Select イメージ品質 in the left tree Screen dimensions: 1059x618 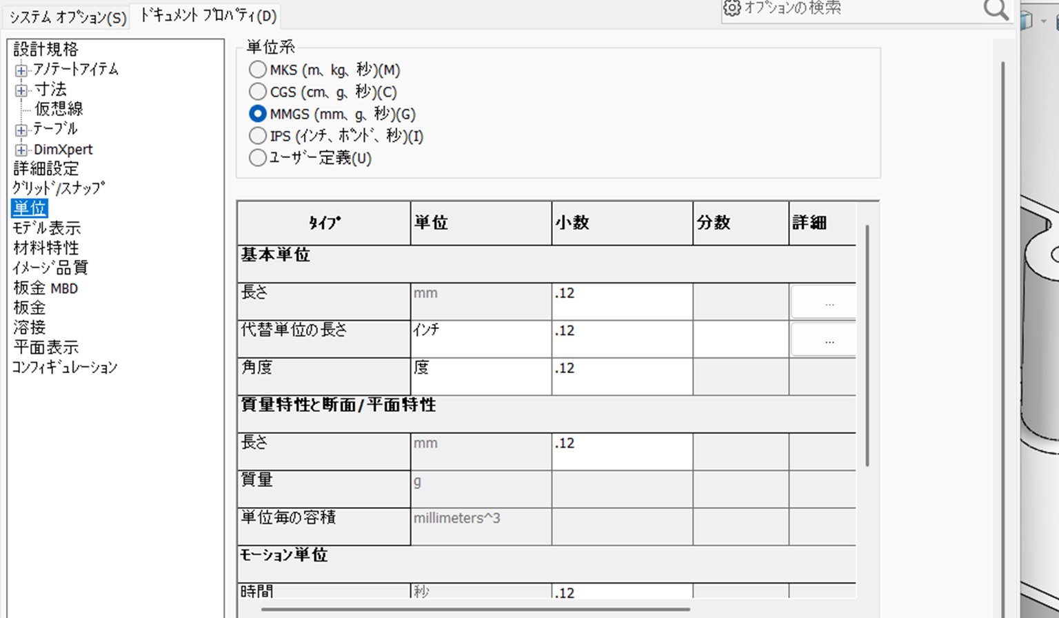coord(50,268)
